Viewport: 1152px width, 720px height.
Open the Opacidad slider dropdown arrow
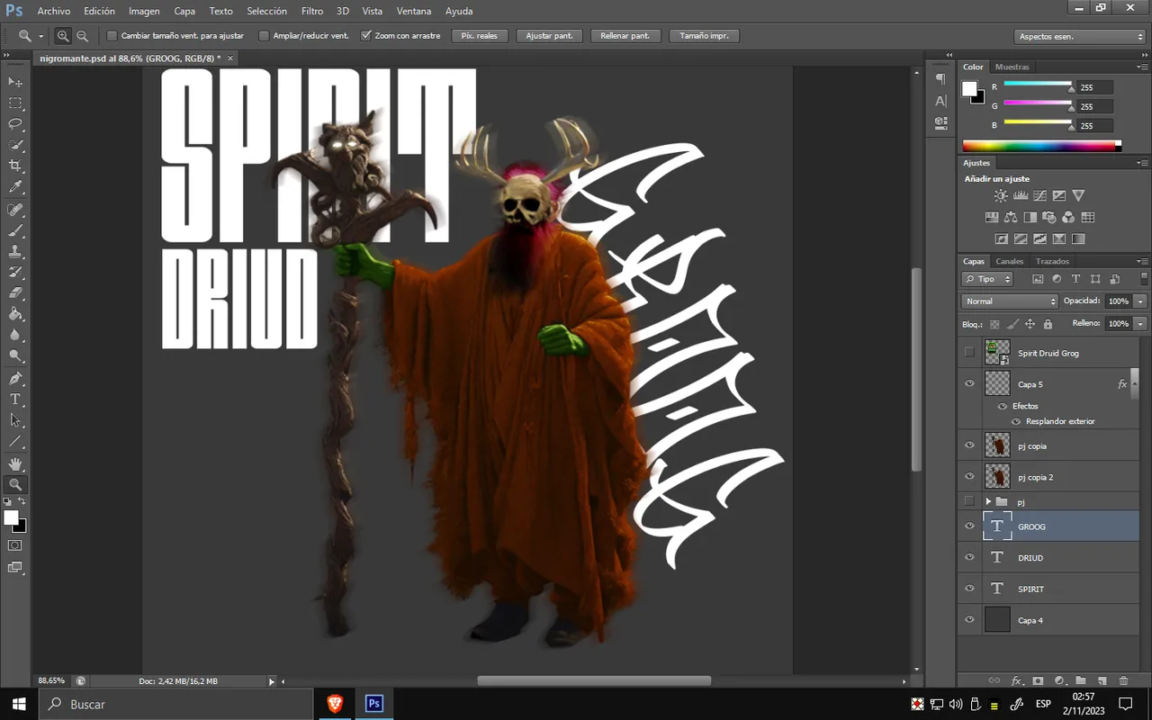click(x=1140, y=301)
